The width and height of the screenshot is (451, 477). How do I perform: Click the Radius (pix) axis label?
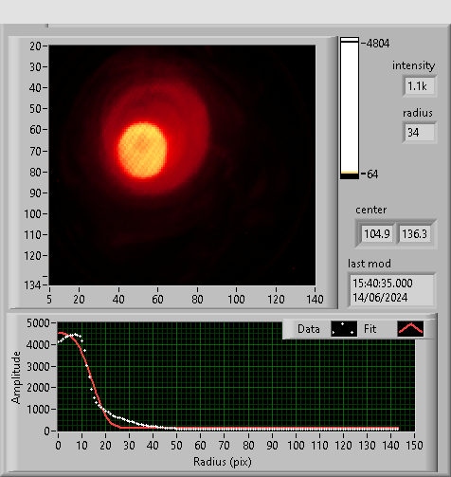coord(223,462)
